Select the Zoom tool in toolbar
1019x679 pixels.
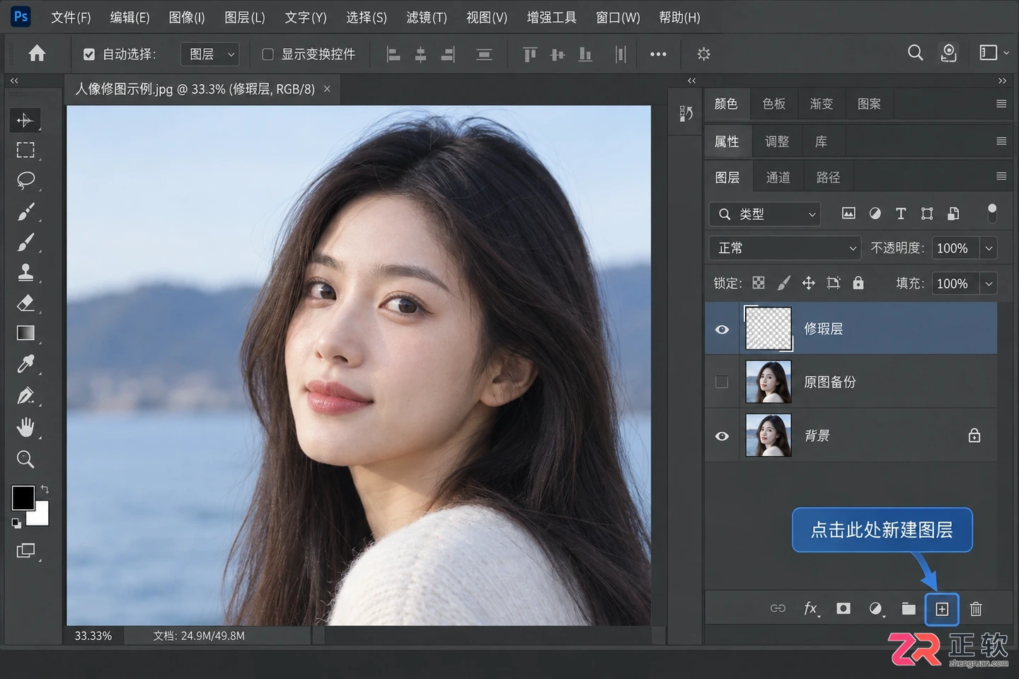25,460
